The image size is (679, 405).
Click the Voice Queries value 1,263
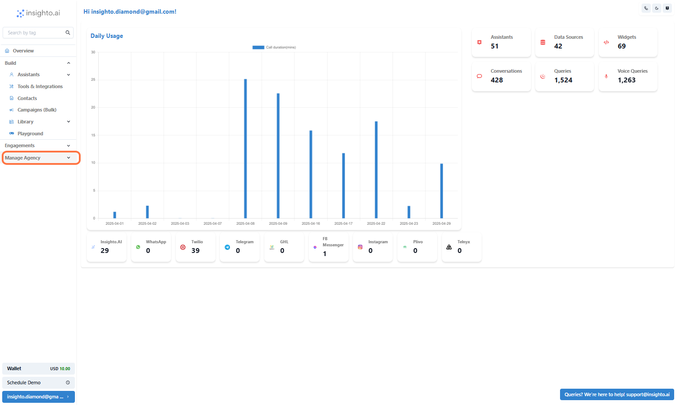click(627, 80)
